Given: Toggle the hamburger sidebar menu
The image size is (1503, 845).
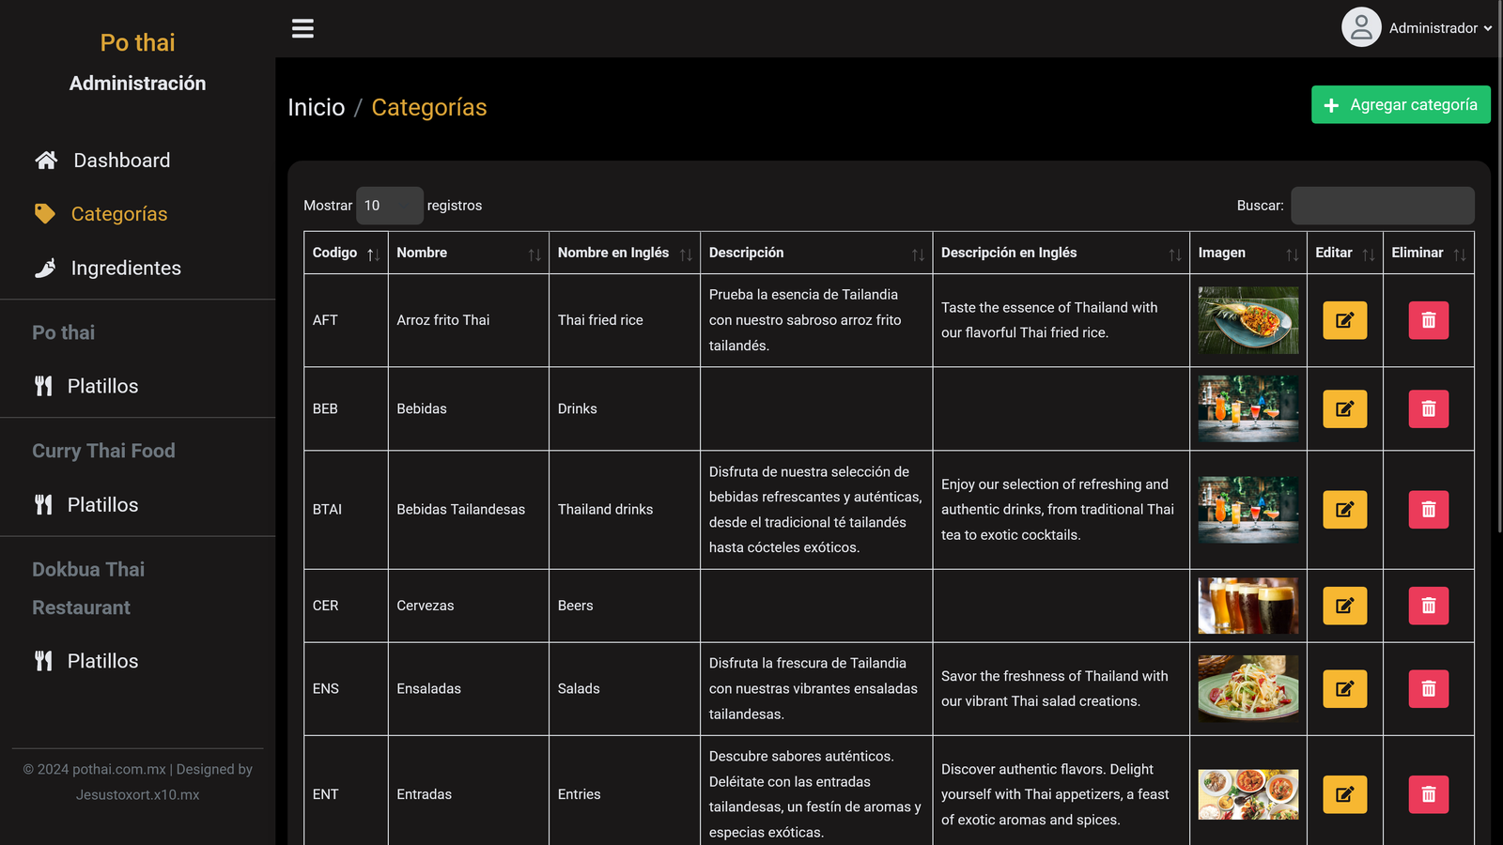Looking at the screenshot, I should pyautogui.click(x=302, y=28).
